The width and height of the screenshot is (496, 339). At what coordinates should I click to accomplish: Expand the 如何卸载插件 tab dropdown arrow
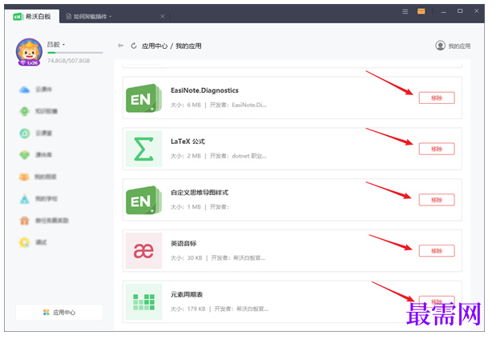point(110,17)
